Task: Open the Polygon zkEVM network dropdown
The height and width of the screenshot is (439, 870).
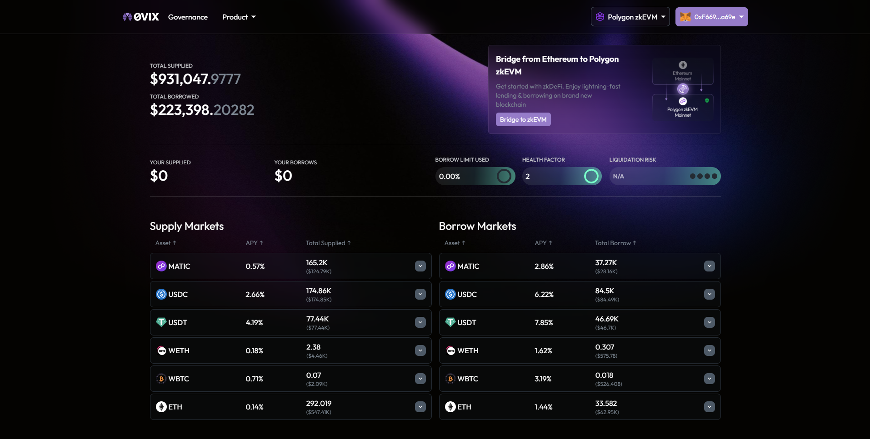Action: point(630,17)
